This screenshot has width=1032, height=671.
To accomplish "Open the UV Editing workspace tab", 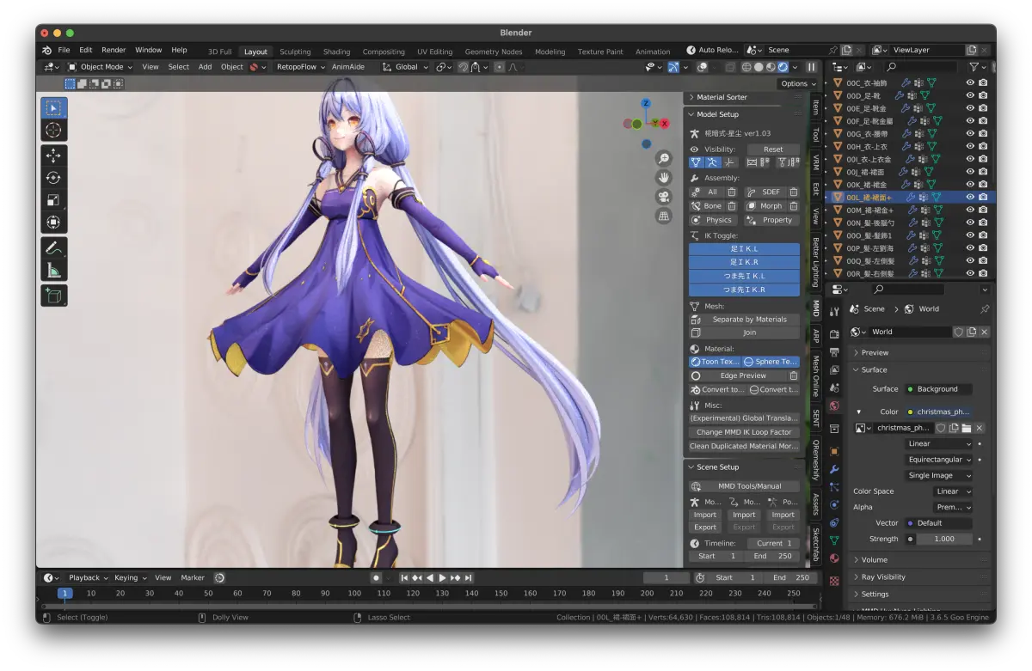I will [434, 52].
